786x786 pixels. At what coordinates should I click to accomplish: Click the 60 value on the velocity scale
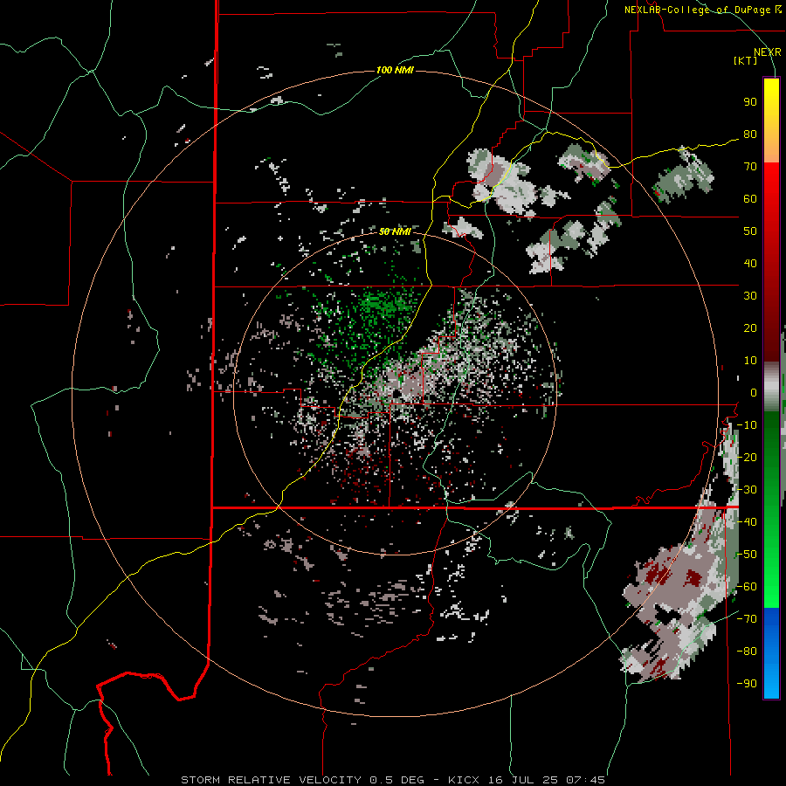click(750, 199)
